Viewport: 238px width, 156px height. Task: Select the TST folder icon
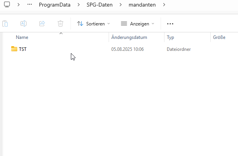tap(14, 49)
